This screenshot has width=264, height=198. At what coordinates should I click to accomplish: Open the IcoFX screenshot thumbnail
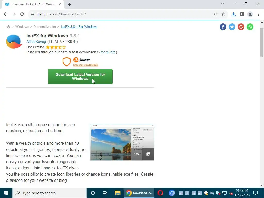[122, 142]
